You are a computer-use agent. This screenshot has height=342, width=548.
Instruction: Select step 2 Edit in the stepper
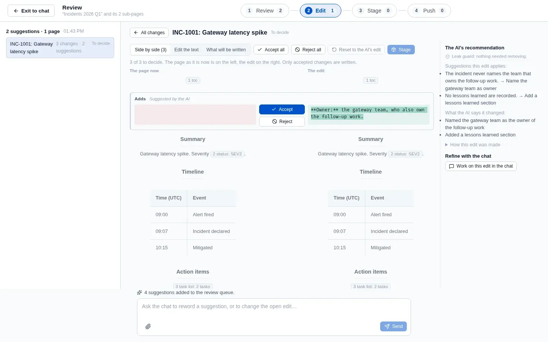pyautogui.click(x=320, y=11)
